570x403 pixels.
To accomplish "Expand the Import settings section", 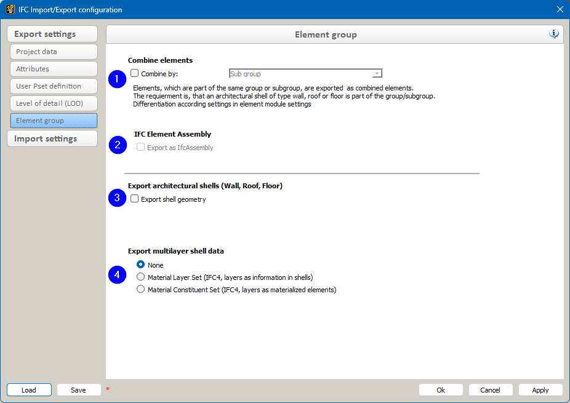I will point(52,138).
